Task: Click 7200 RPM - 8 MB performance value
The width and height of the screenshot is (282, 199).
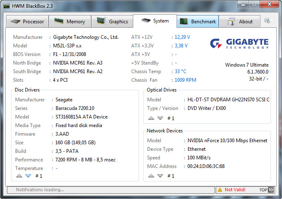Action: (85, 160)
